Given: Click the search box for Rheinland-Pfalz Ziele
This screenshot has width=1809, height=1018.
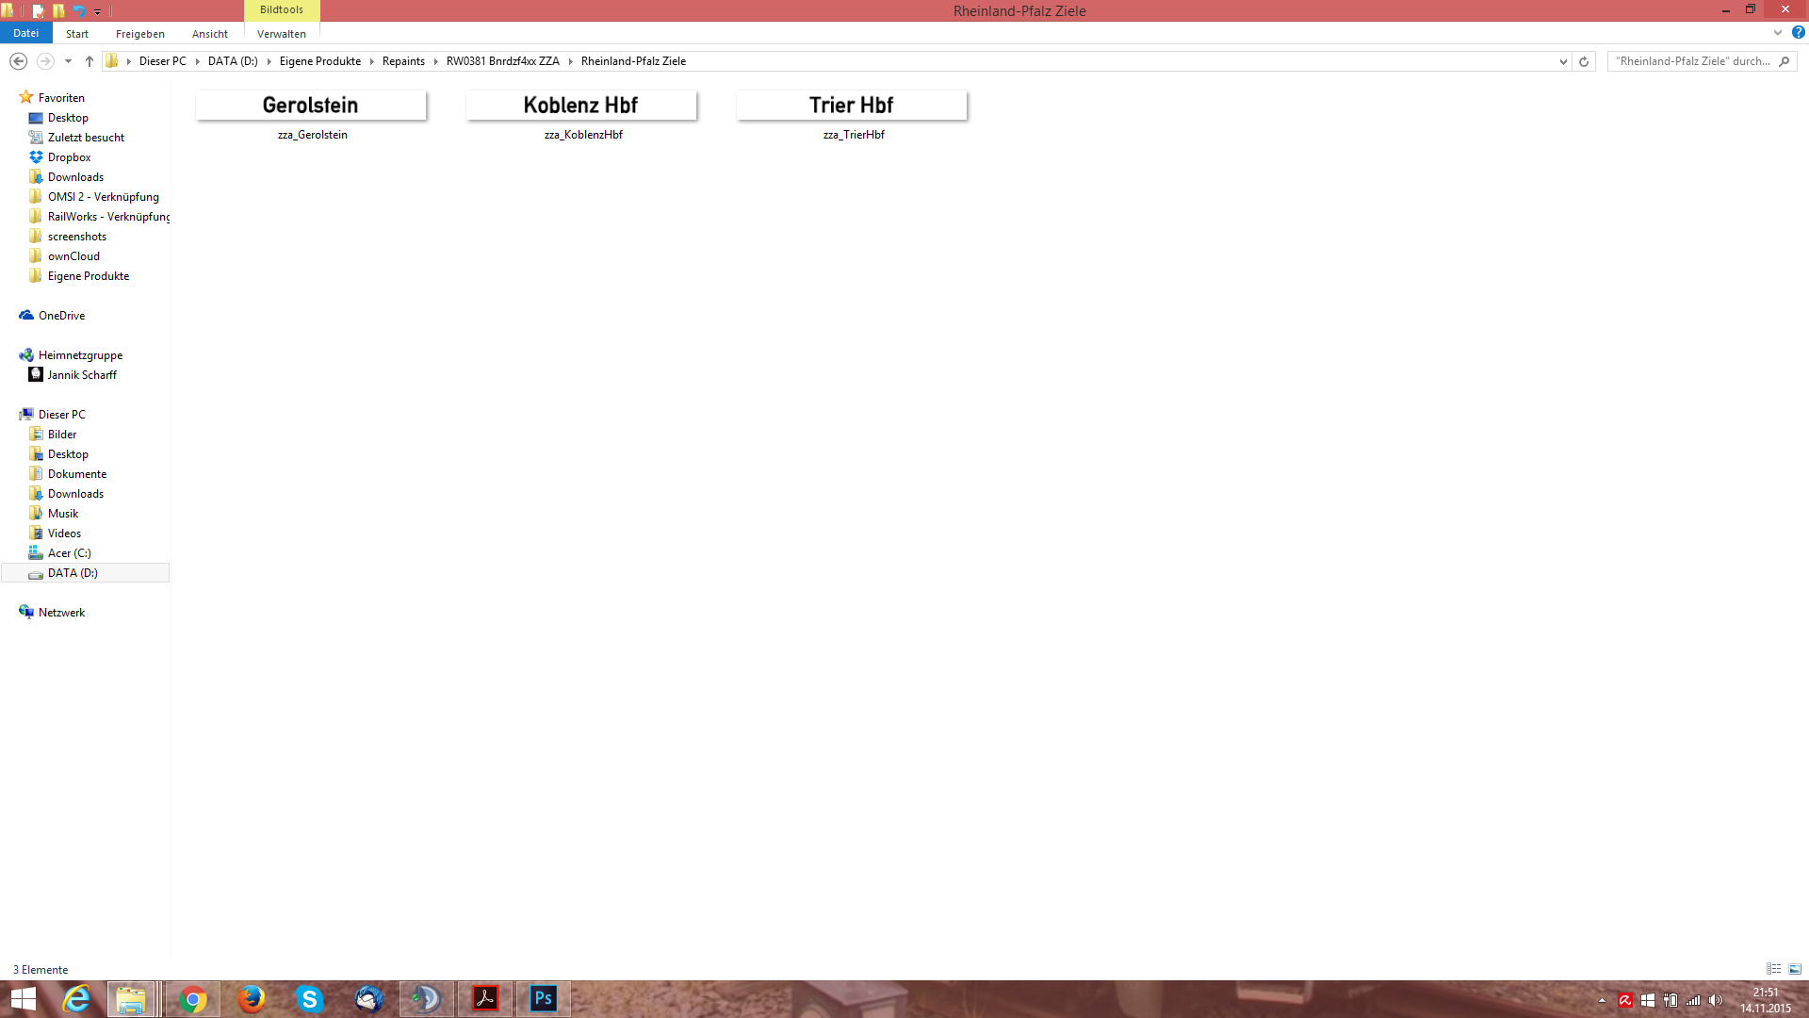Looking at the screenshot, I should (1691, 61).
